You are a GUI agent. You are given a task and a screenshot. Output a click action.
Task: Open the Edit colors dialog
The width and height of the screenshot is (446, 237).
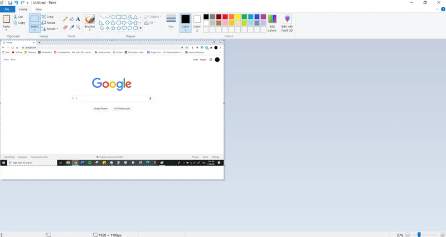point(272,23)
